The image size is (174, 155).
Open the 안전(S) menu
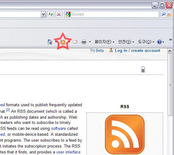tap(126, 42)
